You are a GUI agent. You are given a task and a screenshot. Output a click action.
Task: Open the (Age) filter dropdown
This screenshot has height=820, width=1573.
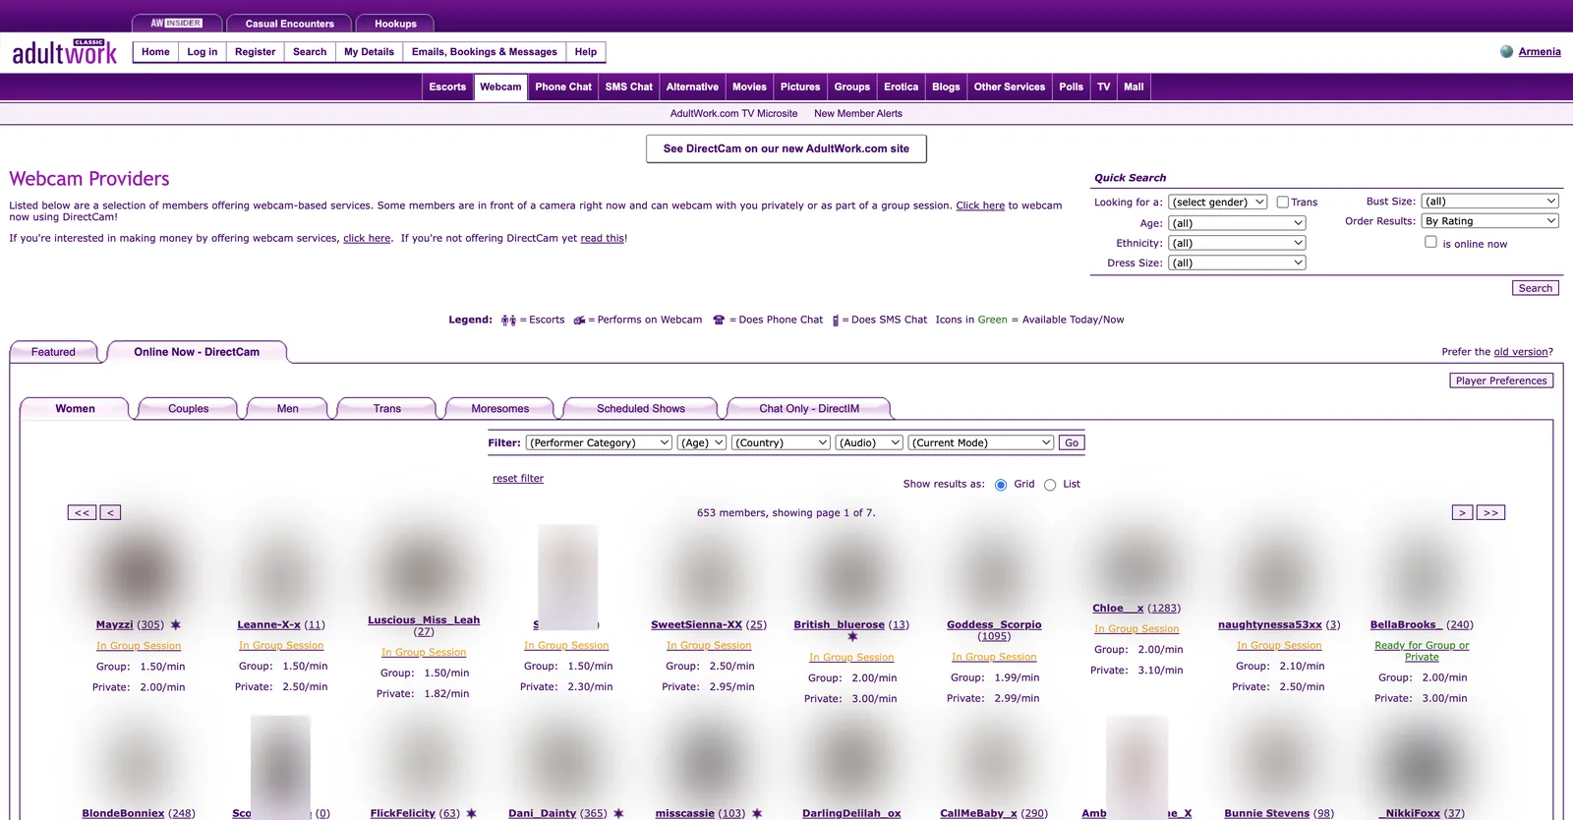[x=702, y=442]
